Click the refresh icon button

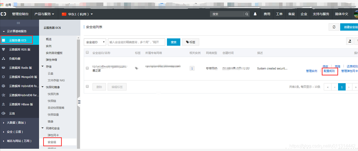click(334, 27)
